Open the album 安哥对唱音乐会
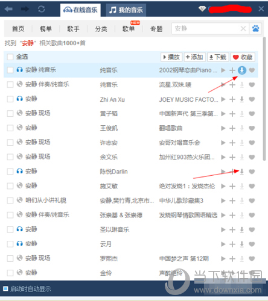268x301 pixels. [179, 143]
